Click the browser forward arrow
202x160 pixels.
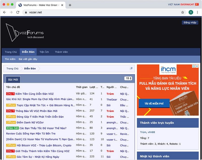pos(11,12)
